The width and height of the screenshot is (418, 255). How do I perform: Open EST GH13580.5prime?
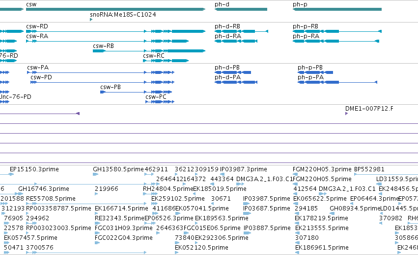coord(118,169)
